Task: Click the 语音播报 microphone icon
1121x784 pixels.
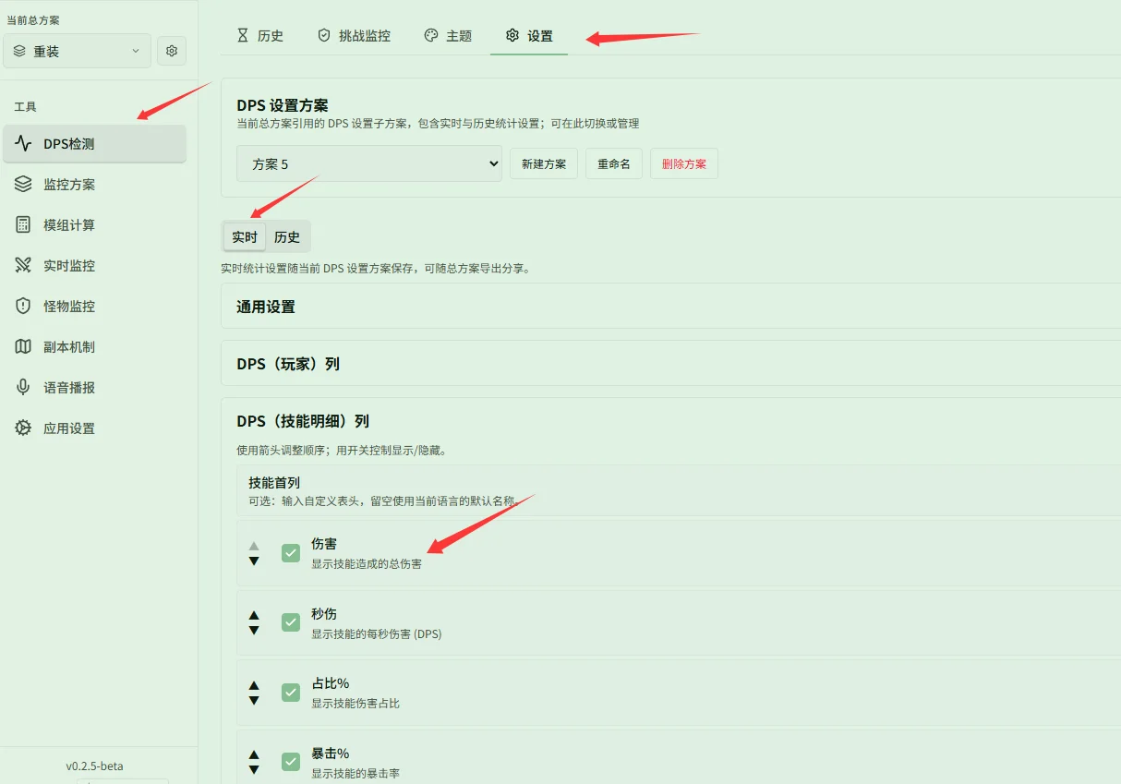Action: 23,388
